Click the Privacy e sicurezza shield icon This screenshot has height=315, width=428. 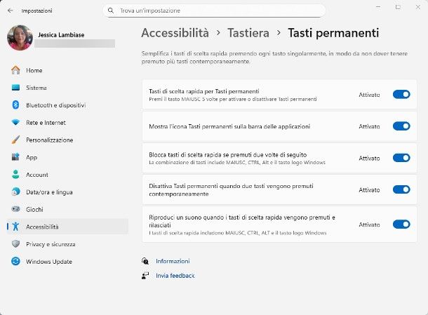[15, 244]
